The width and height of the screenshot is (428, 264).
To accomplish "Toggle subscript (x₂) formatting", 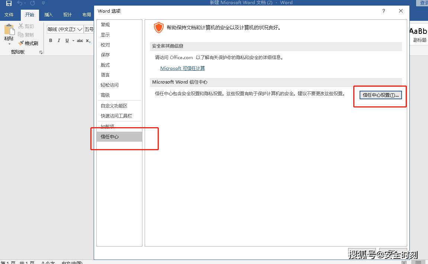I will pos(88,41).
